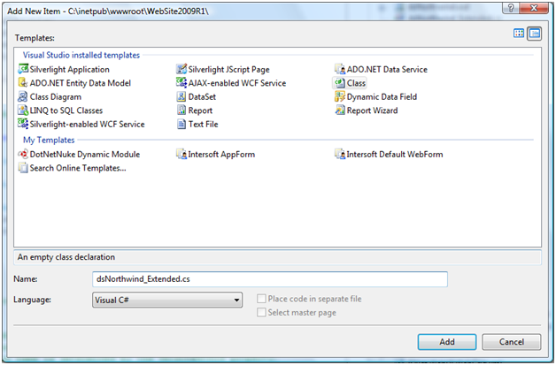Click the AJAX-enabled WCF Service label
556x365 pixels.
tap(237, 83)
